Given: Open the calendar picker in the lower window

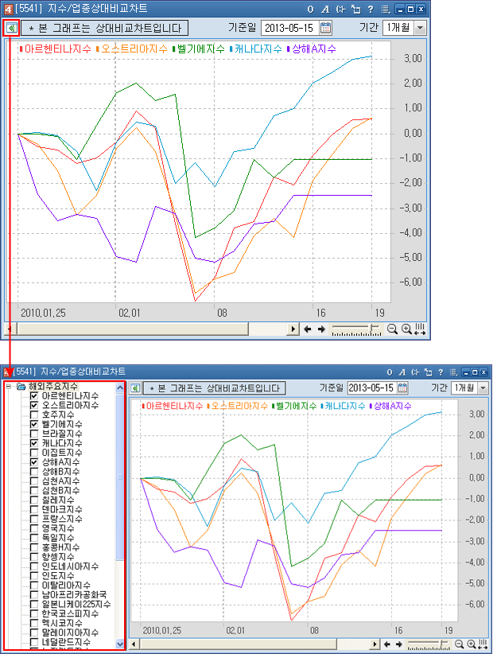Looking at the screenshot, I should [402, 388].
